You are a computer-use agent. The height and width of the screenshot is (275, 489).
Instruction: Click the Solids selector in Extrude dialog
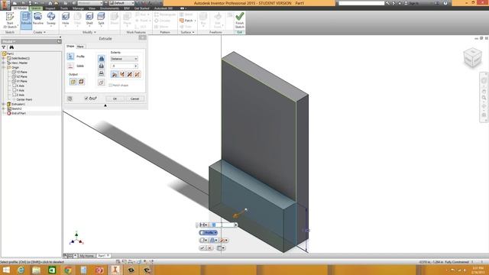[70, 66]
